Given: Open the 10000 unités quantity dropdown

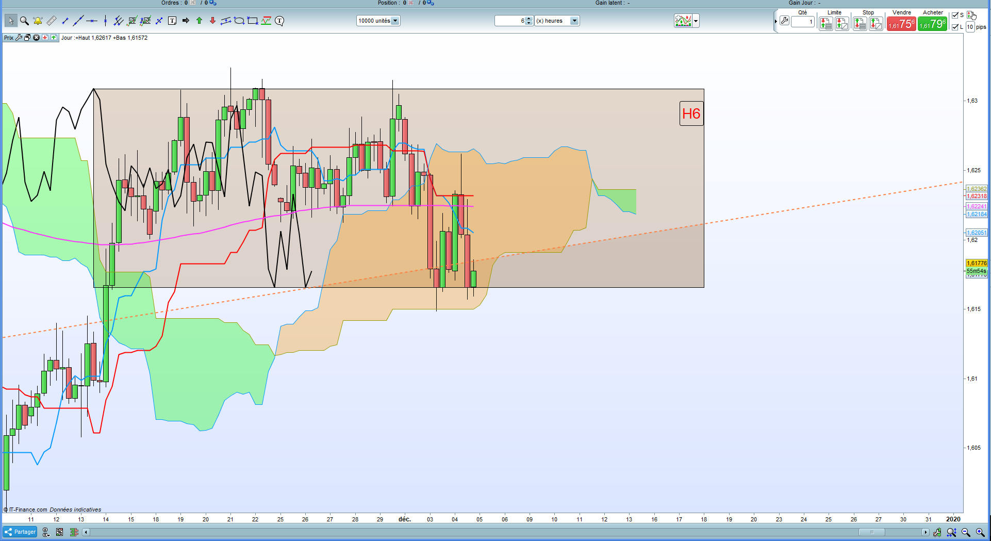Looking at the screenshot, I should point(378,21).
